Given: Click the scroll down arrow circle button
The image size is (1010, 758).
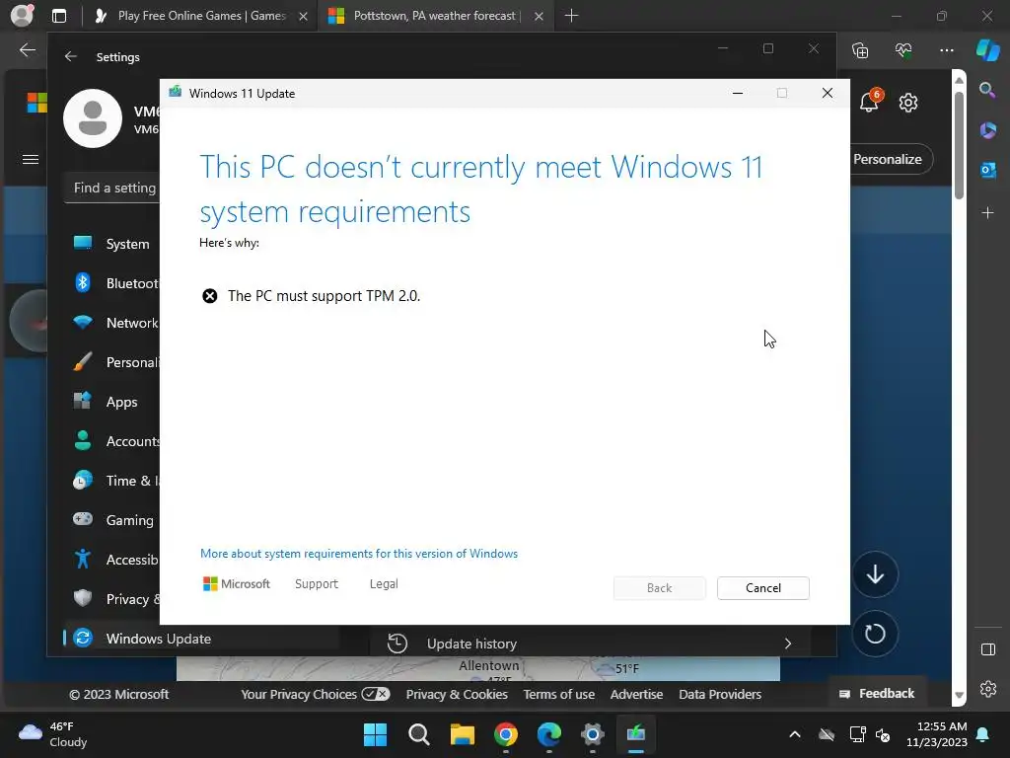Looking at the screenshot, I should tap(875, 573).
